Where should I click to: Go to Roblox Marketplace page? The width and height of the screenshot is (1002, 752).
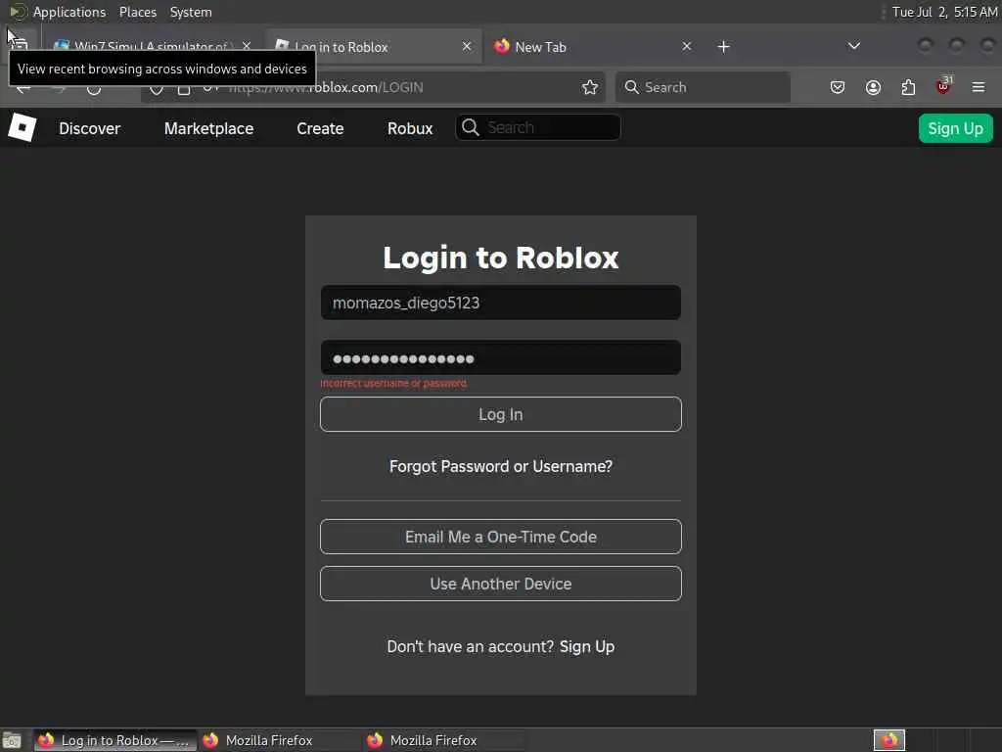tap(209, 128)
